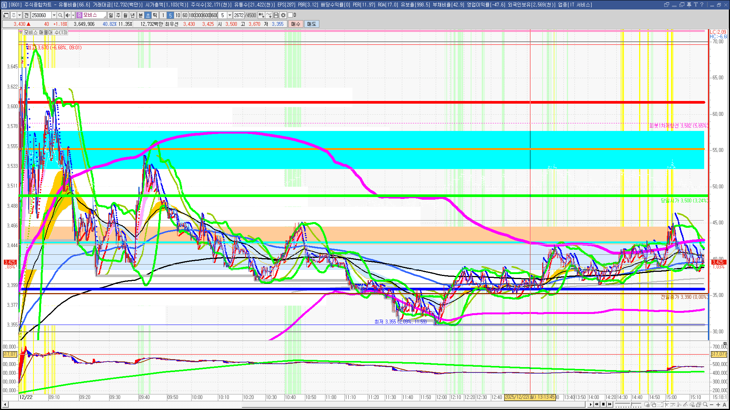Click the 매수 buy button
Screen dimensions: 730x410
[296, 24]
